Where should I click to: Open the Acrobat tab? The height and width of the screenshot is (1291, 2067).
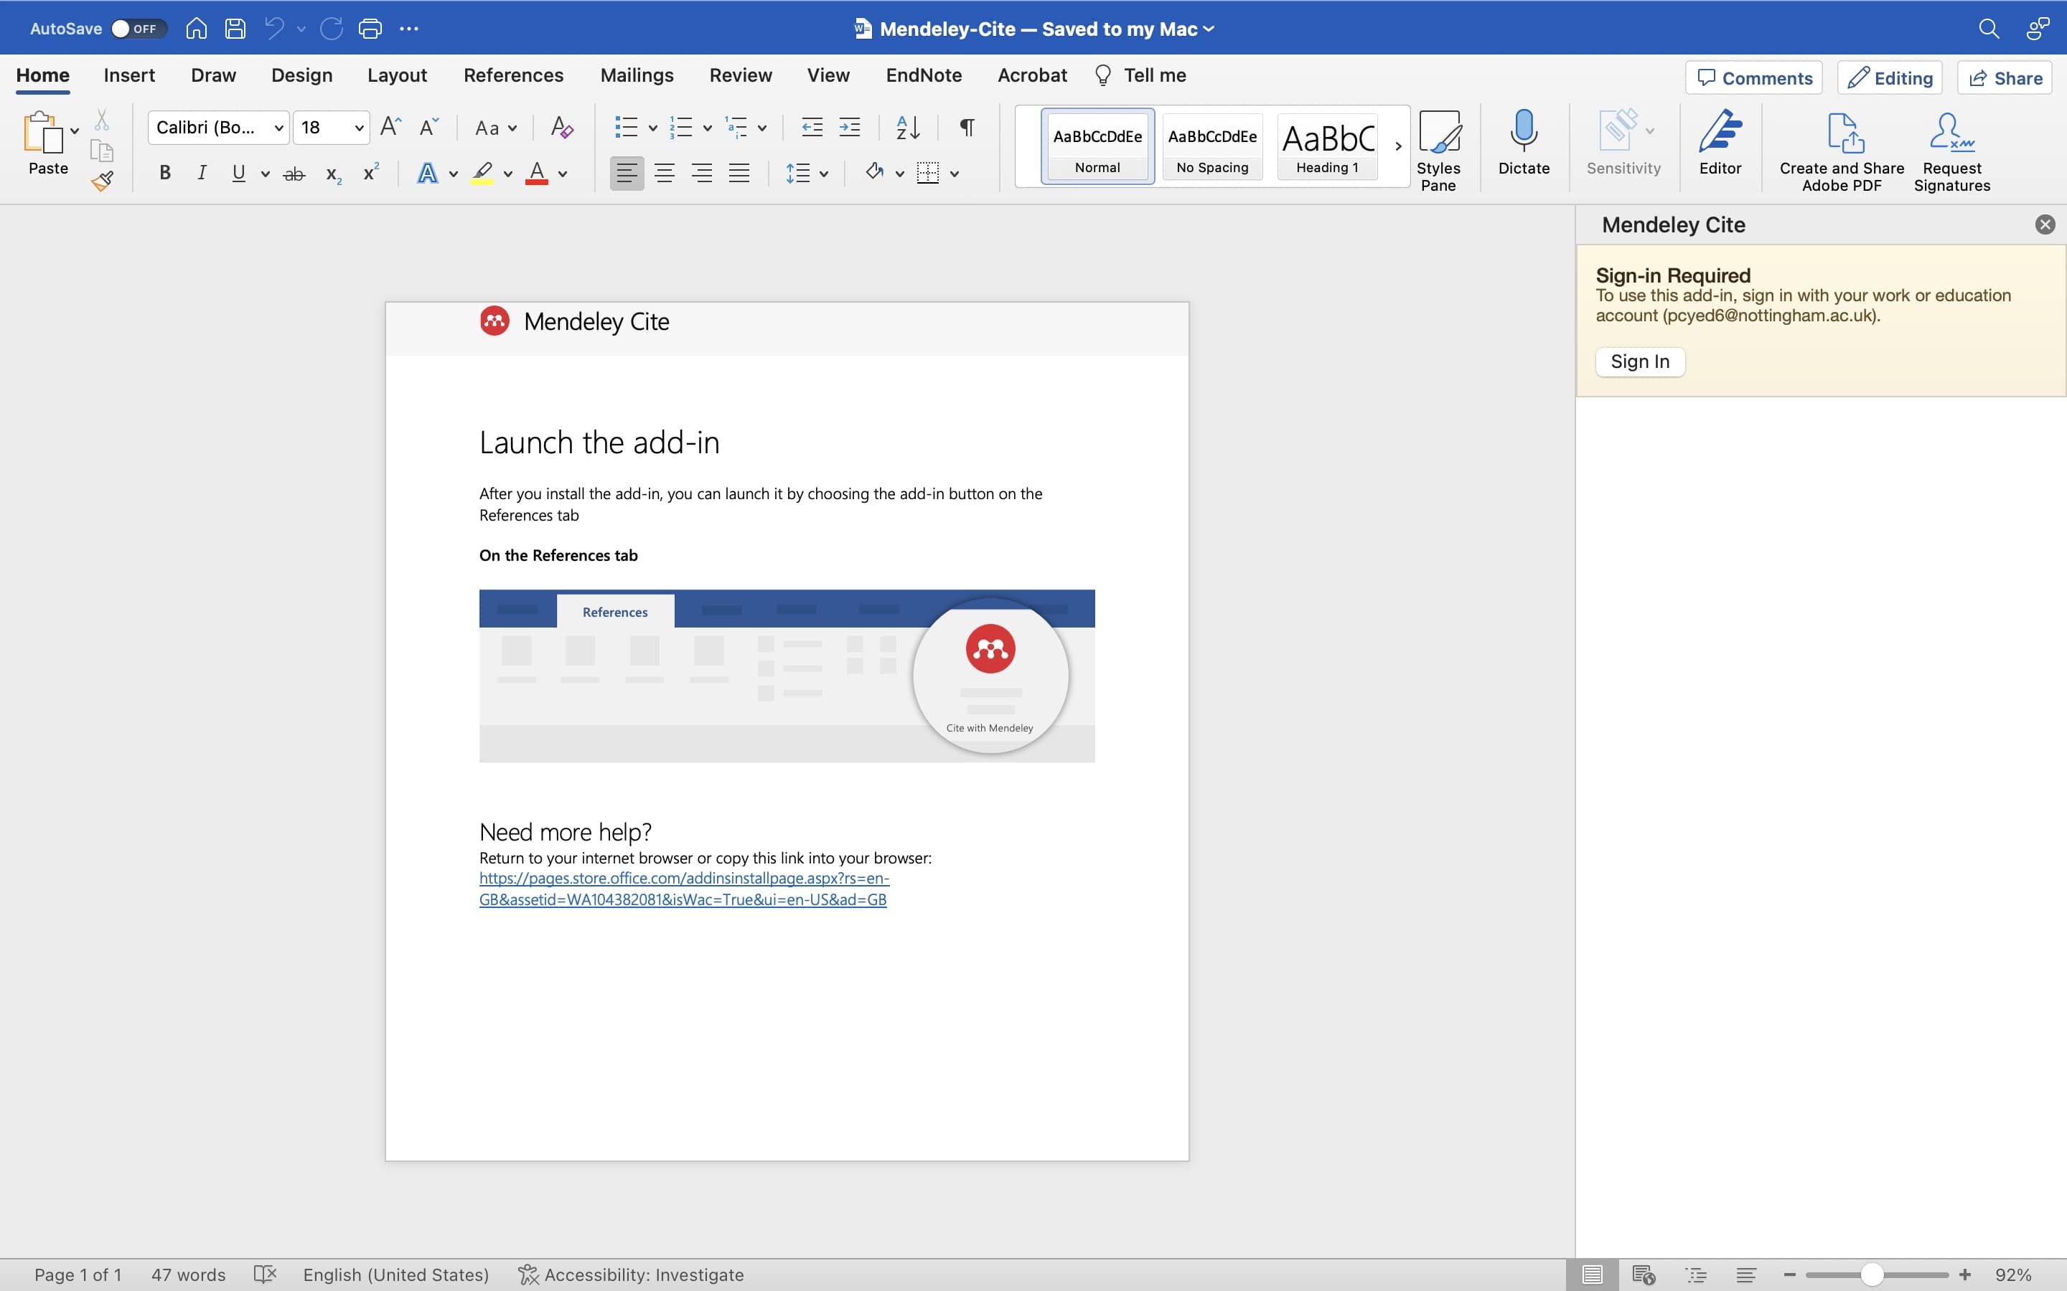(x=1032, y=75)
